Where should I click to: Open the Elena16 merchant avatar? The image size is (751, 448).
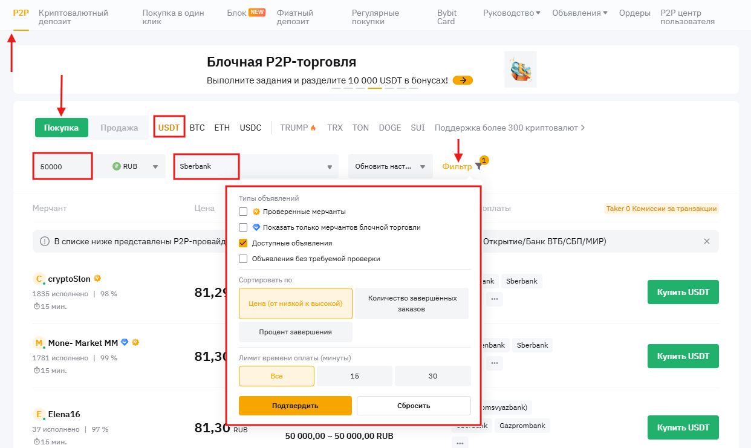(x=39, y=414)
